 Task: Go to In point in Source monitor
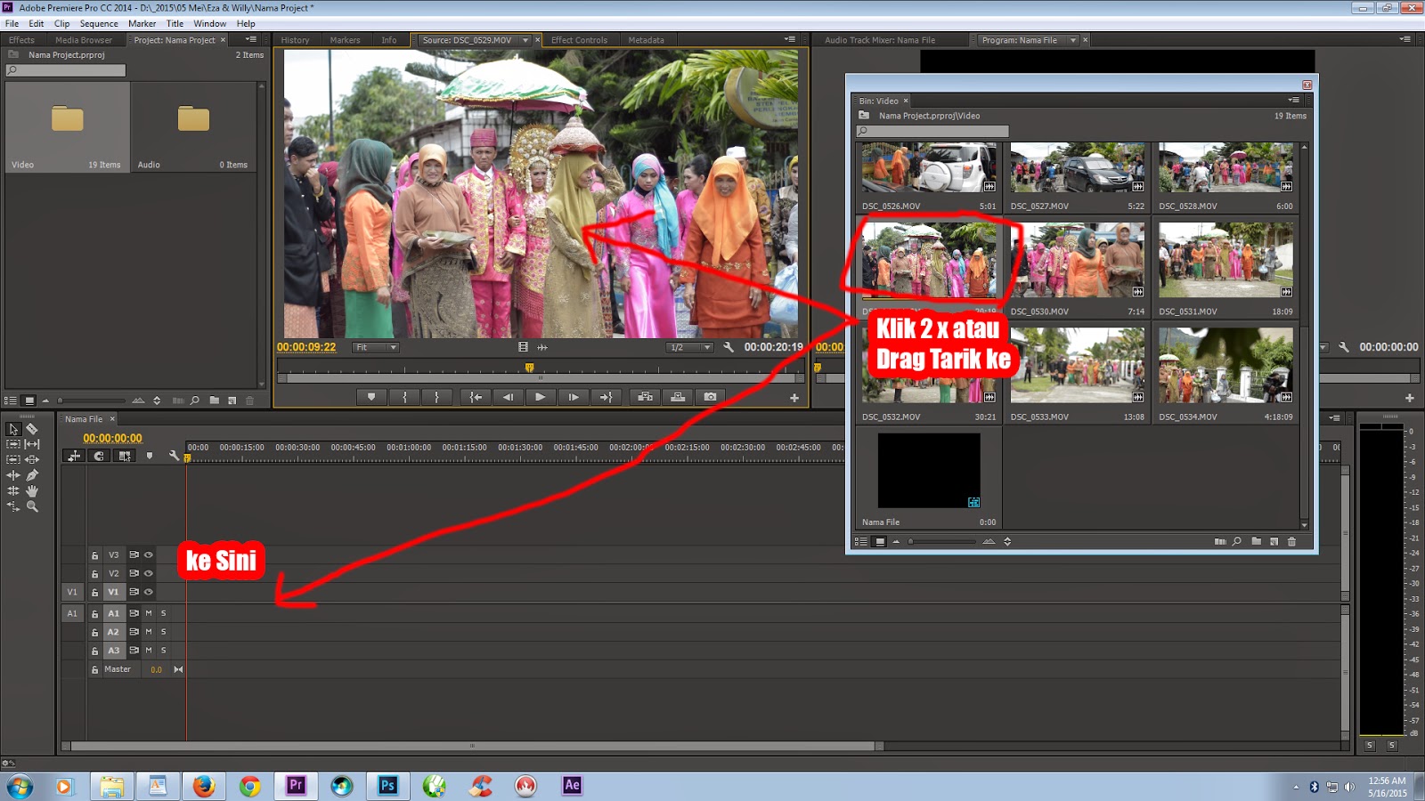[x=476, y=397]
